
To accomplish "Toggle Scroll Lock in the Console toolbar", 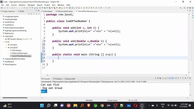I will [166, 78].
